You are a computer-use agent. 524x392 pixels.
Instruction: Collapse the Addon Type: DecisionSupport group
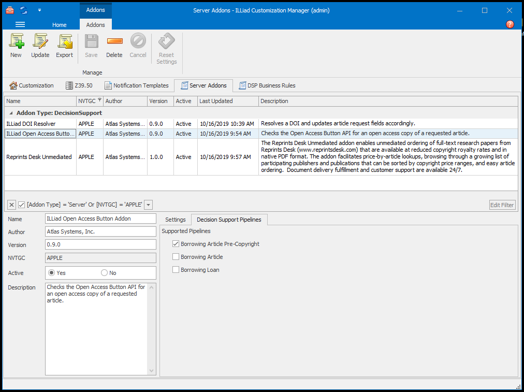11,113
